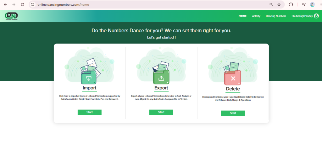
Task: Open the media control icon in the toolbar
Action: pyautogui.click(x=304, y=4)
